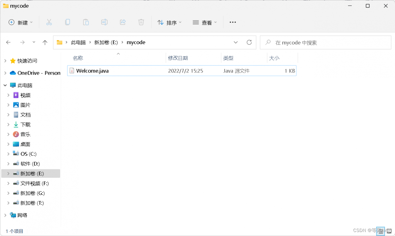The image size is (395, 236).
Task: Minimize the mycode window
Action: tap(350, 6)
